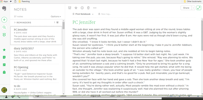
Task: Open the Shortcuts star in sidebar
Action: pos(4,50)
